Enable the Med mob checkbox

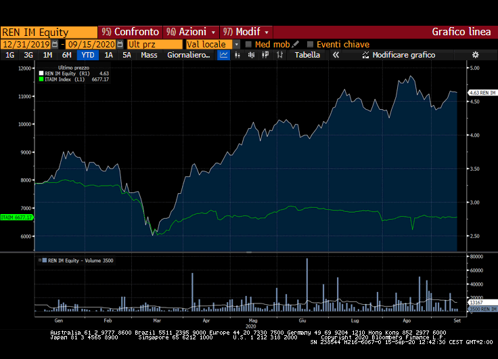[x=248, y=44]
